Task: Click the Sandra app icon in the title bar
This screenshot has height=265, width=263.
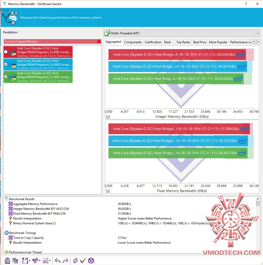Action: (5, 4)
